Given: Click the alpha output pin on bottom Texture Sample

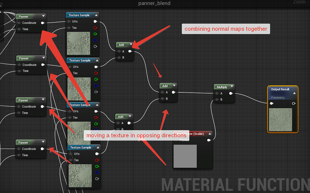Looking at the screenshot, I should click(x=97, y=179).
